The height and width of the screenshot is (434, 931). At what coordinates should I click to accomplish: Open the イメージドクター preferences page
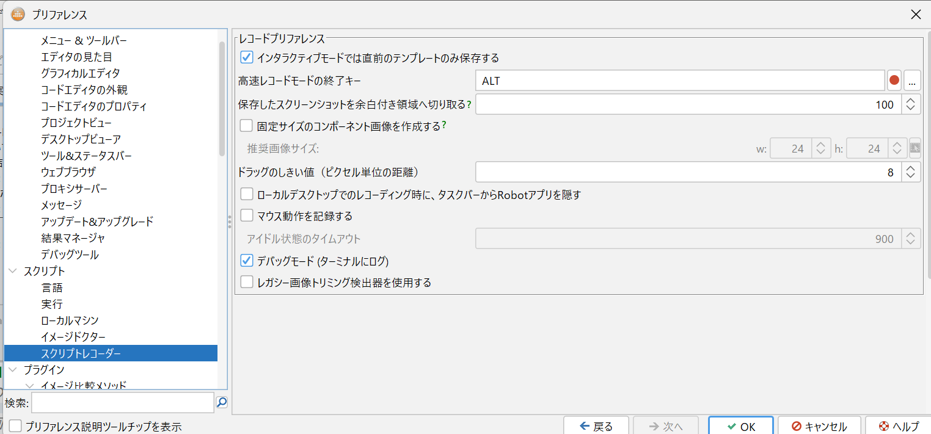(73, 337)
